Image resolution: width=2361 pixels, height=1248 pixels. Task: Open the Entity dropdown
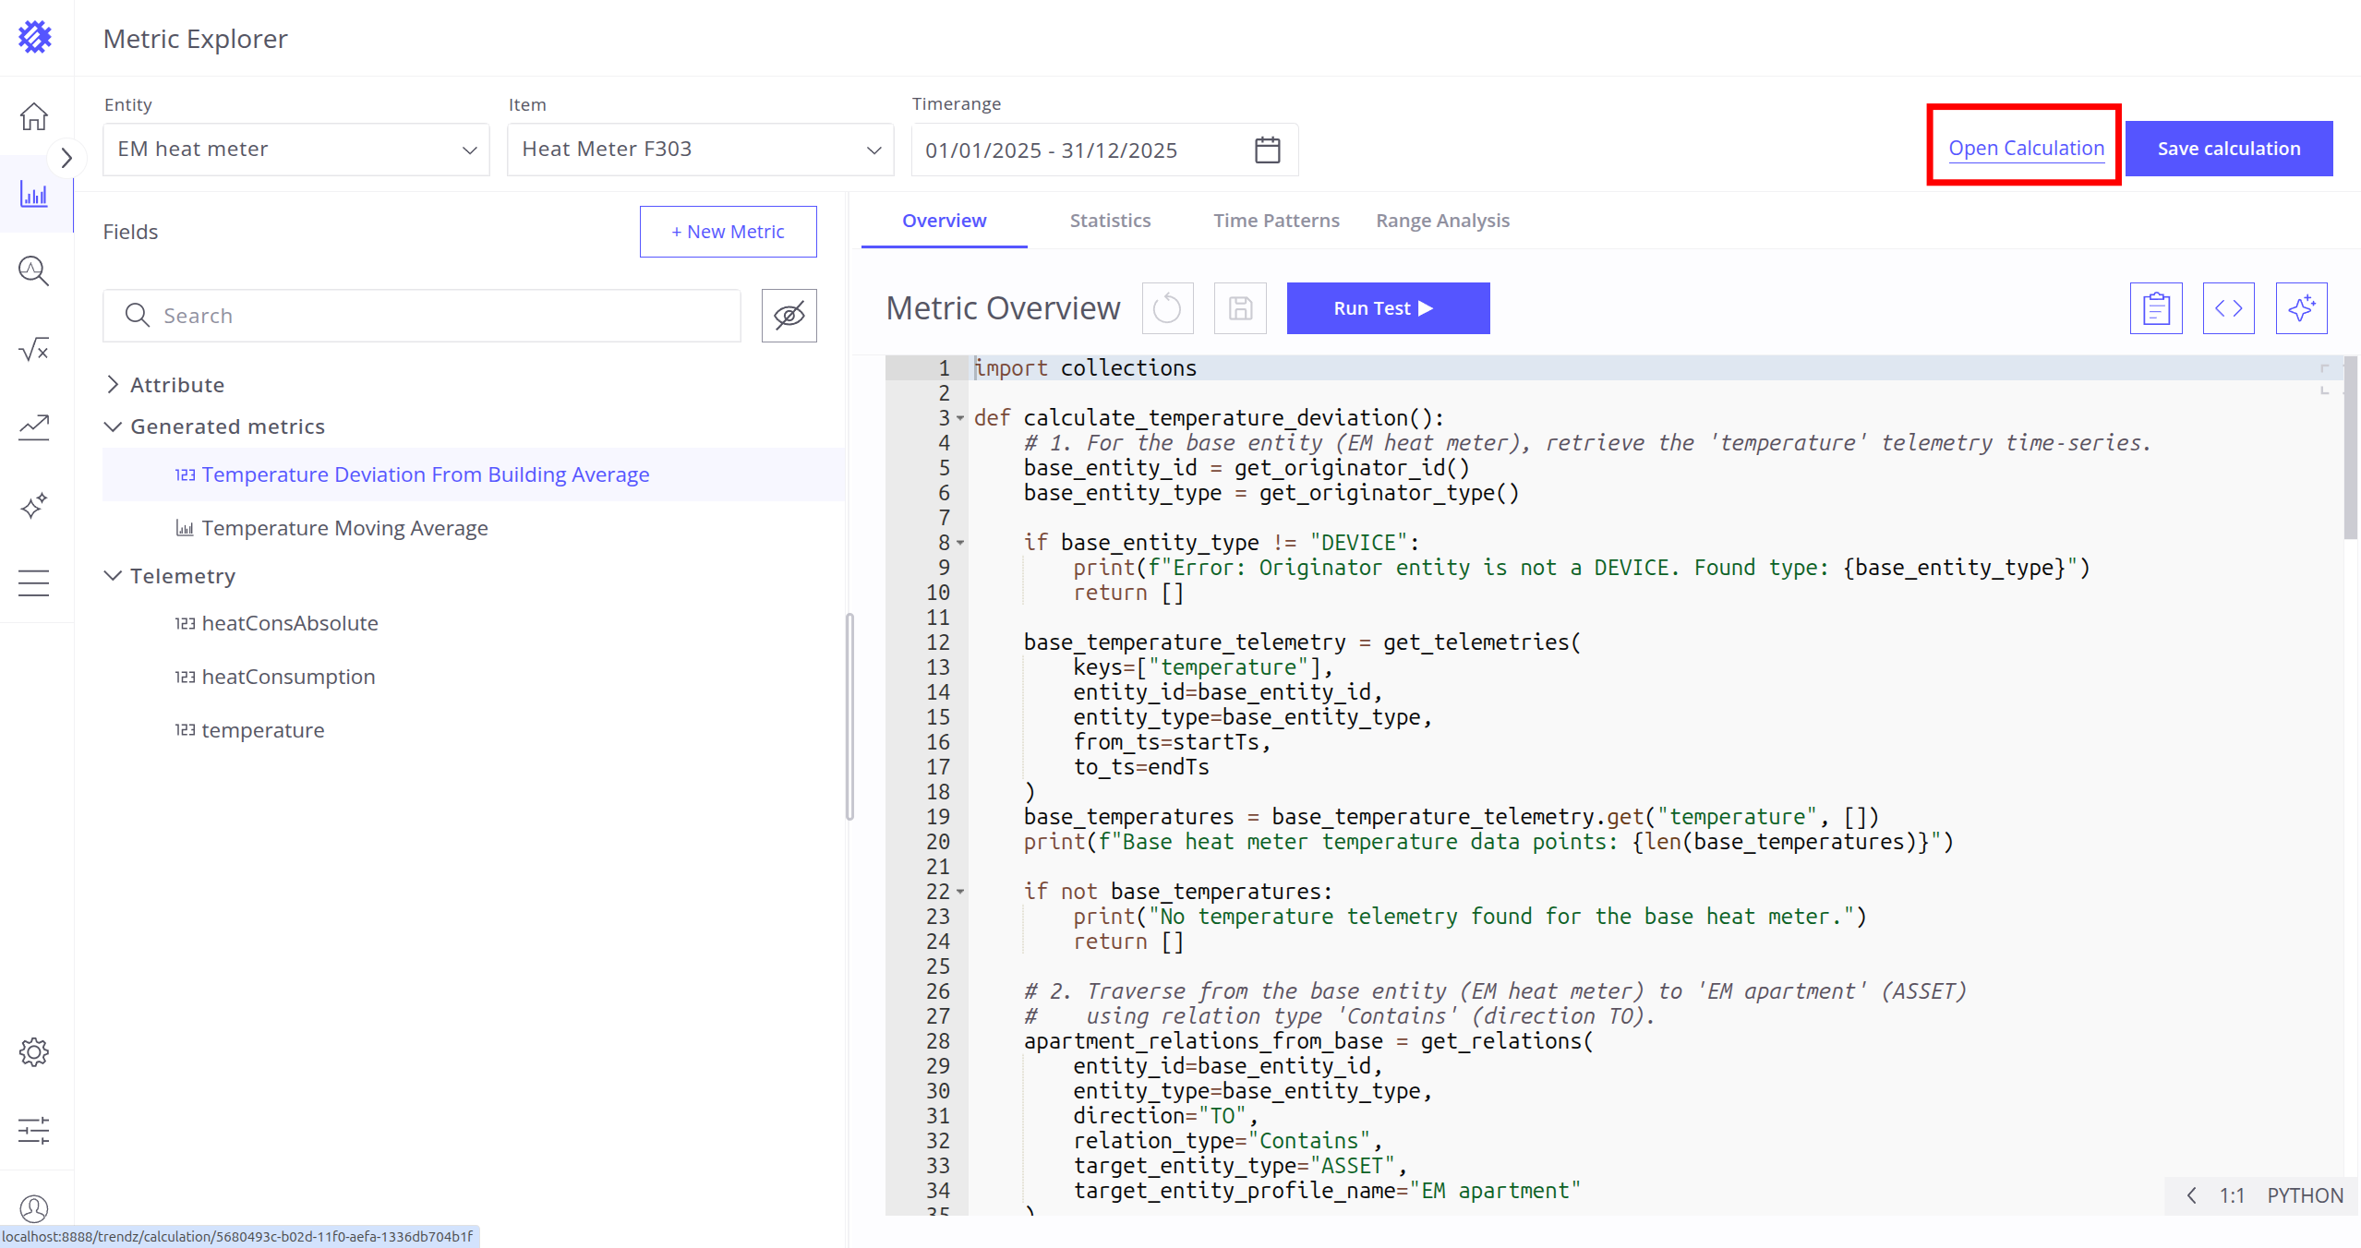(x=295, y=150)
